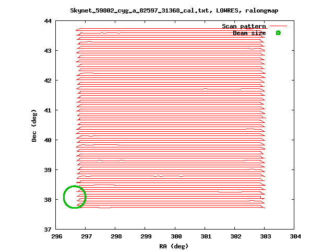Click the Dec axis tick label 41

pyautogui.click(x=47, y=110)
